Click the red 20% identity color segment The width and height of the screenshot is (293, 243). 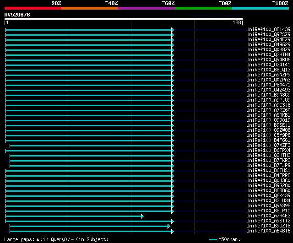33,8
